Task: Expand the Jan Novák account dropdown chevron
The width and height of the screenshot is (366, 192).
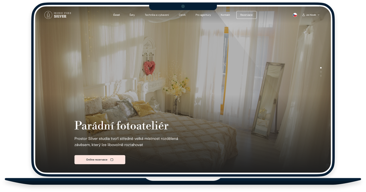Action: click(x=318, y=15)
